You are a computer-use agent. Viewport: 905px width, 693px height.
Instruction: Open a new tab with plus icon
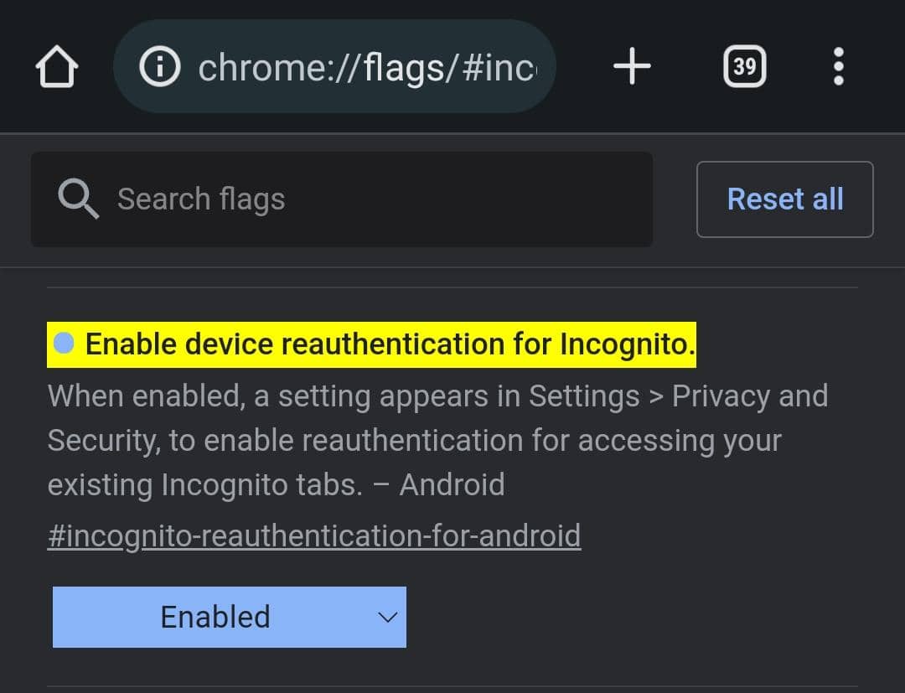point(632,66)
